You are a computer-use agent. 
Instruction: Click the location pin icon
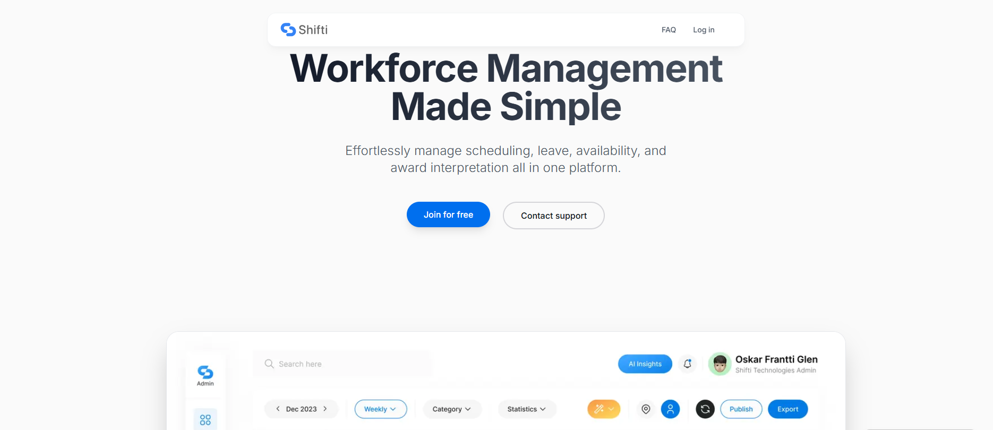[646, 409]
